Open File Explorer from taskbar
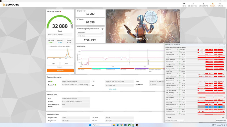 (114, 125)
